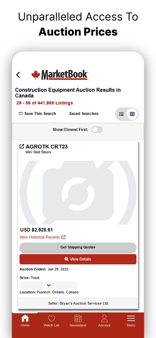The height and width of the screenshot is (338, 156).
Task: Switch to list view layout
Action: click(122, 114)
